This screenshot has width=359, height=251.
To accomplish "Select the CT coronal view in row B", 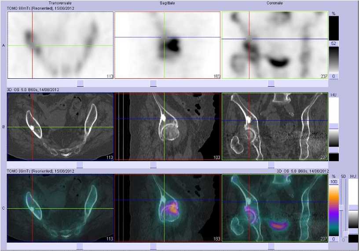I will pyautogui.click(x=275, y=126).
